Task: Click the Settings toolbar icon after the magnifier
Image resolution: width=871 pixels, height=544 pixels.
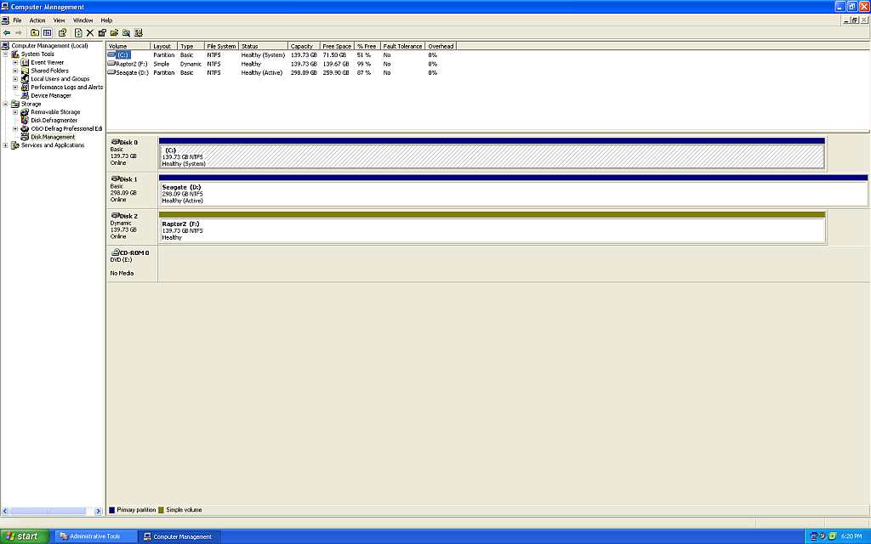Action: 139,33
